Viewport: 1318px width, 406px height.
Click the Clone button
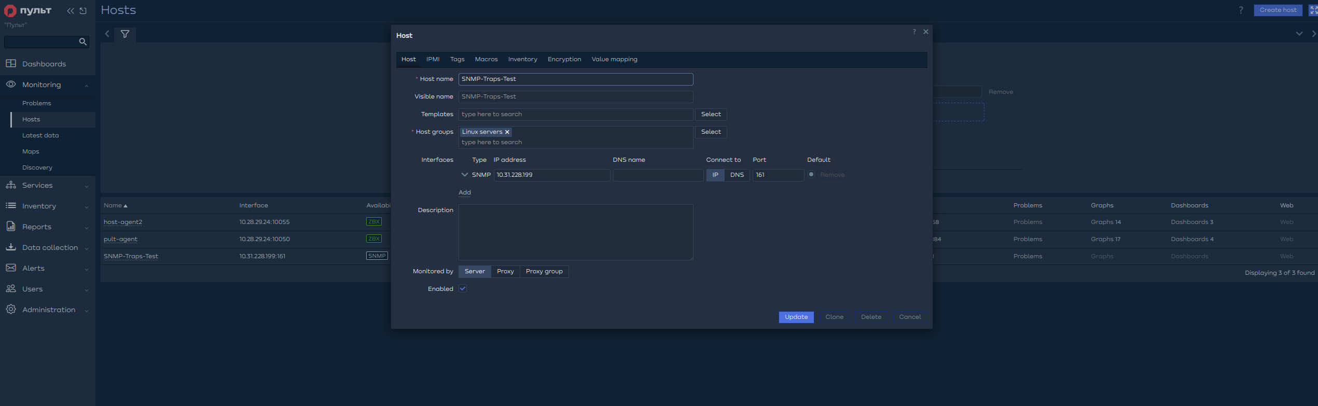pyautogui.click(x=834, y=317)
